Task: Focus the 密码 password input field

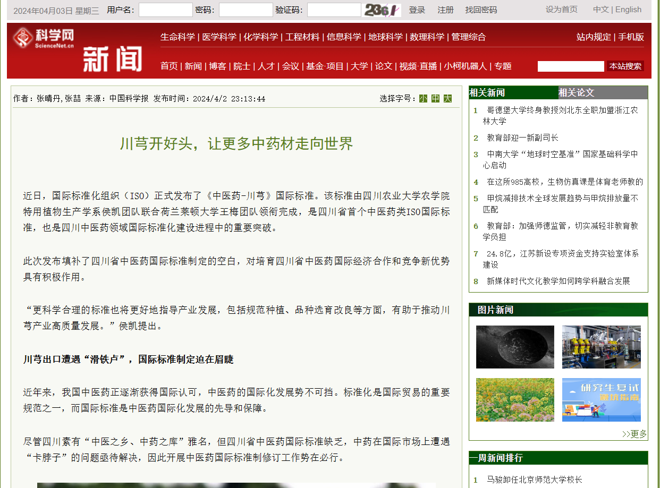Action: click(246, 10)
